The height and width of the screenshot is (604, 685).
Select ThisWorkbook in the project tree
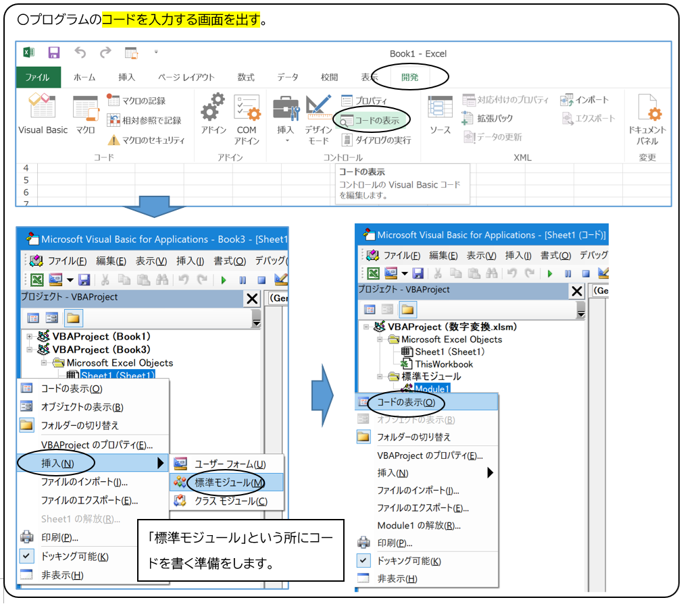pyautogui.click(x=443, y=364)
